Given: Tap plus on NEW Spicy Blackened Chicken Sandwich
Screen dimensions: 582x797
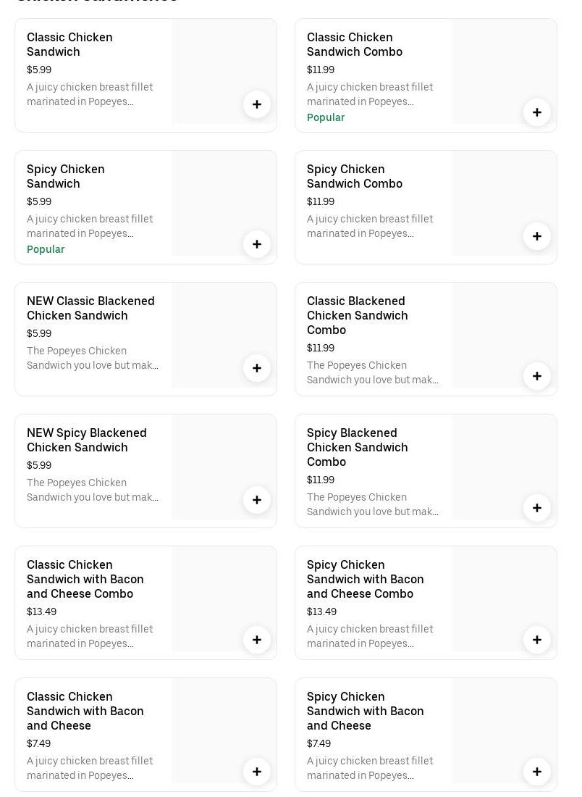Looking at the screenshot, I should click(x=257, y=500).
